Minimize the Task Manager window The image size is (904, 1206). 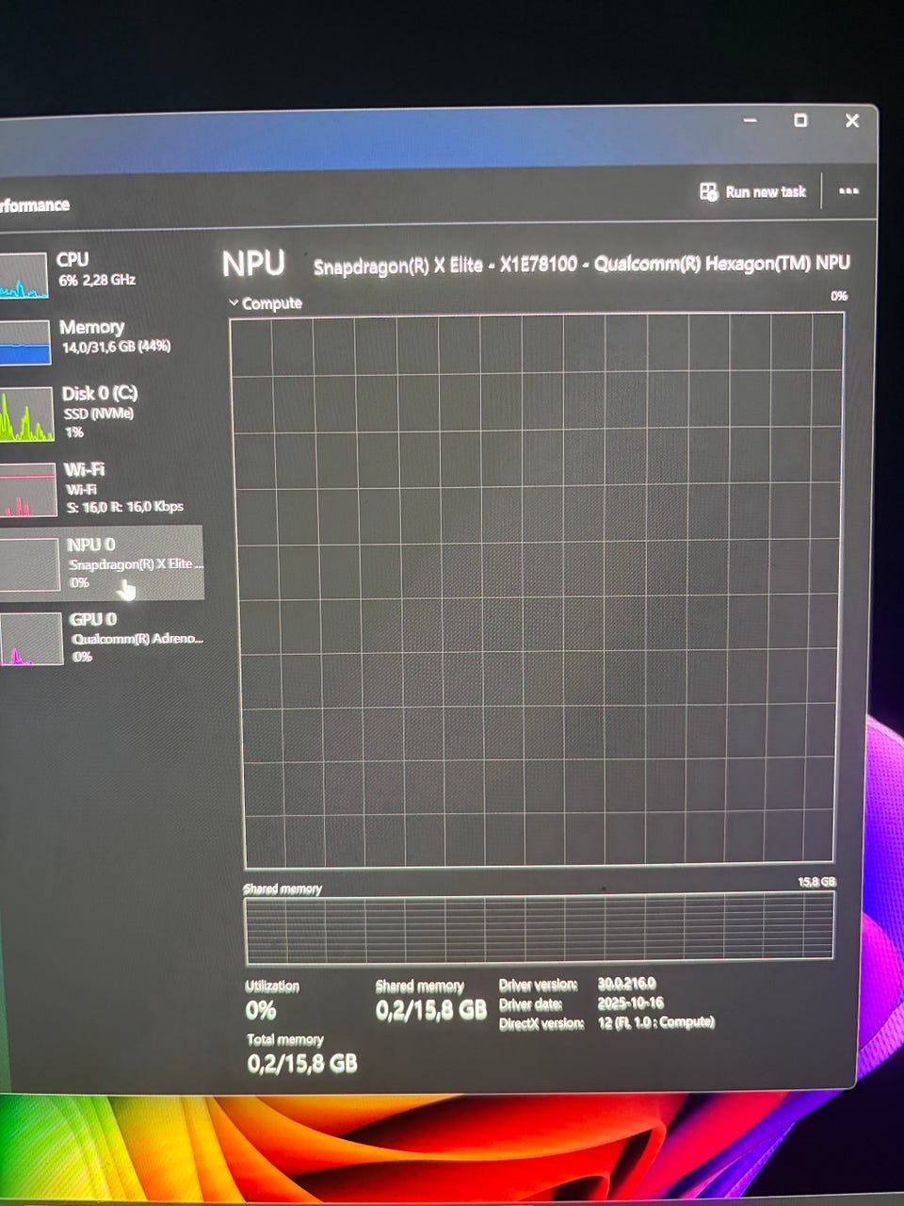point(750,121)
